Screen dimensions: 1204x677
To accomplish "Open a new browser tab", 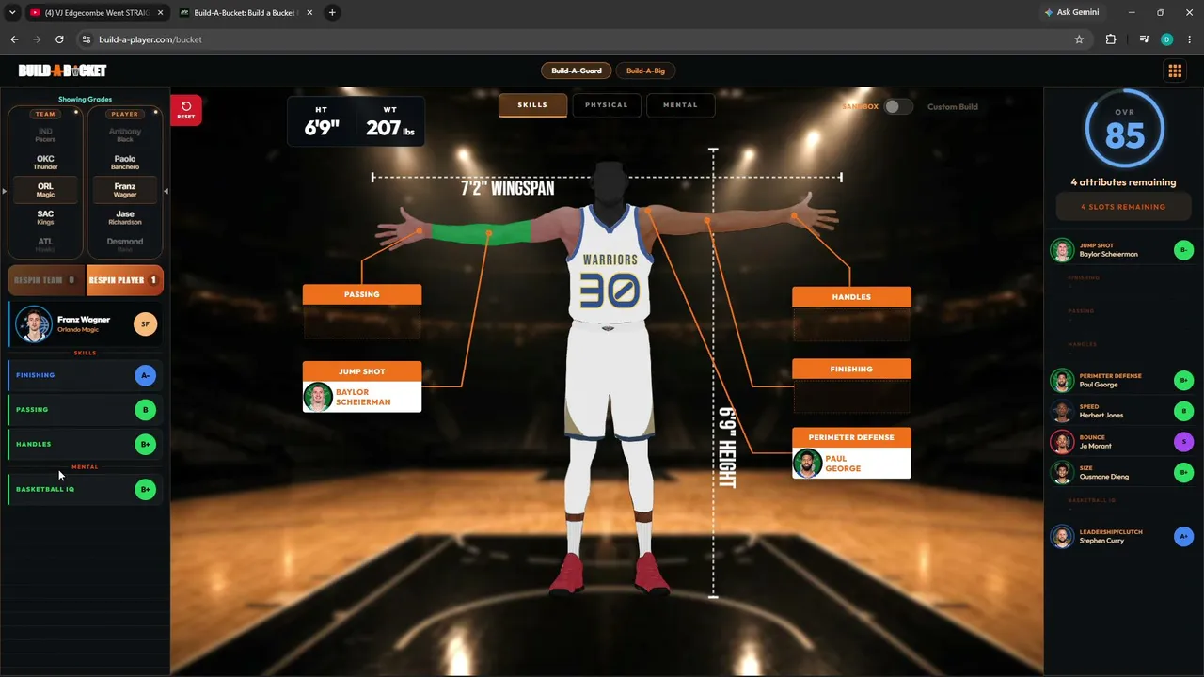I will tap(332, 12).
